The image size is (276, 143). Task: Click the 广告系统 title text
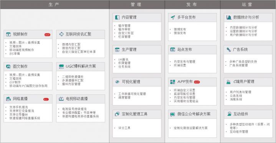[x=240, y=49]
